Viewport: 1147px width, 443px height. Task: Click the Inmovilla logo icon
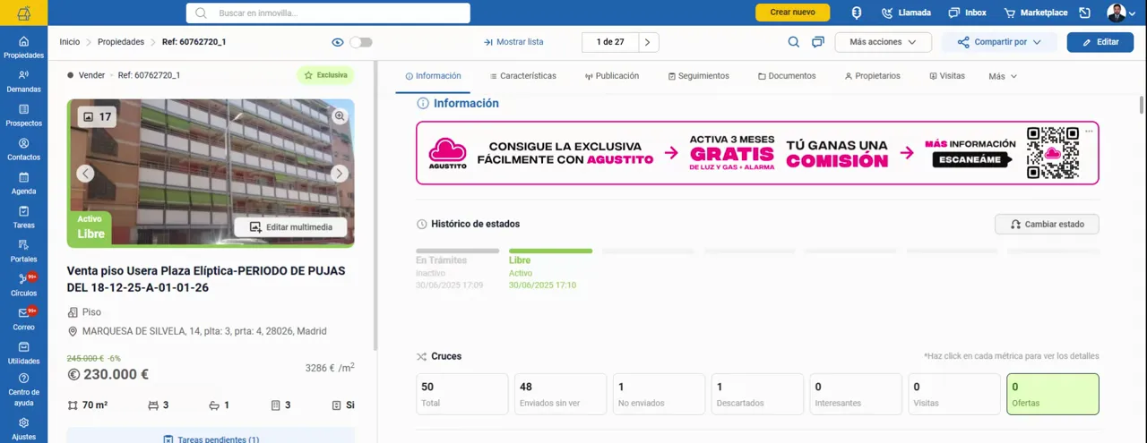pos(23,13)
